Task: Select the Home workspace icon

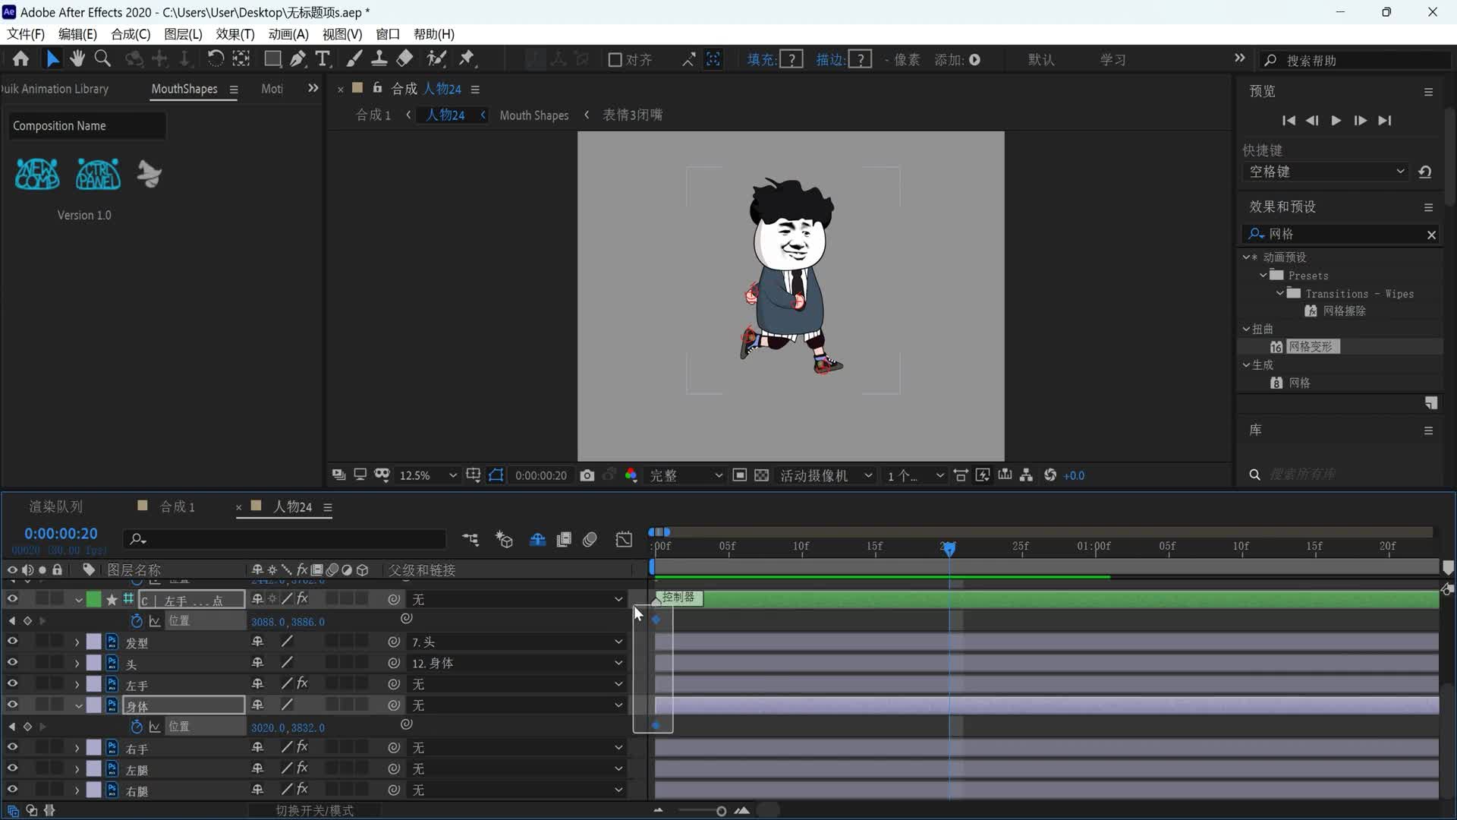Action: 20,58
